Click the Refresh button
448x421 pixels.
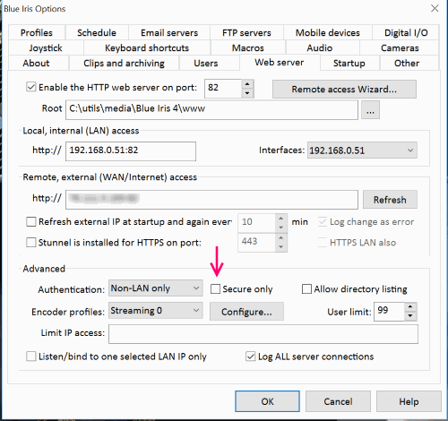390,200
